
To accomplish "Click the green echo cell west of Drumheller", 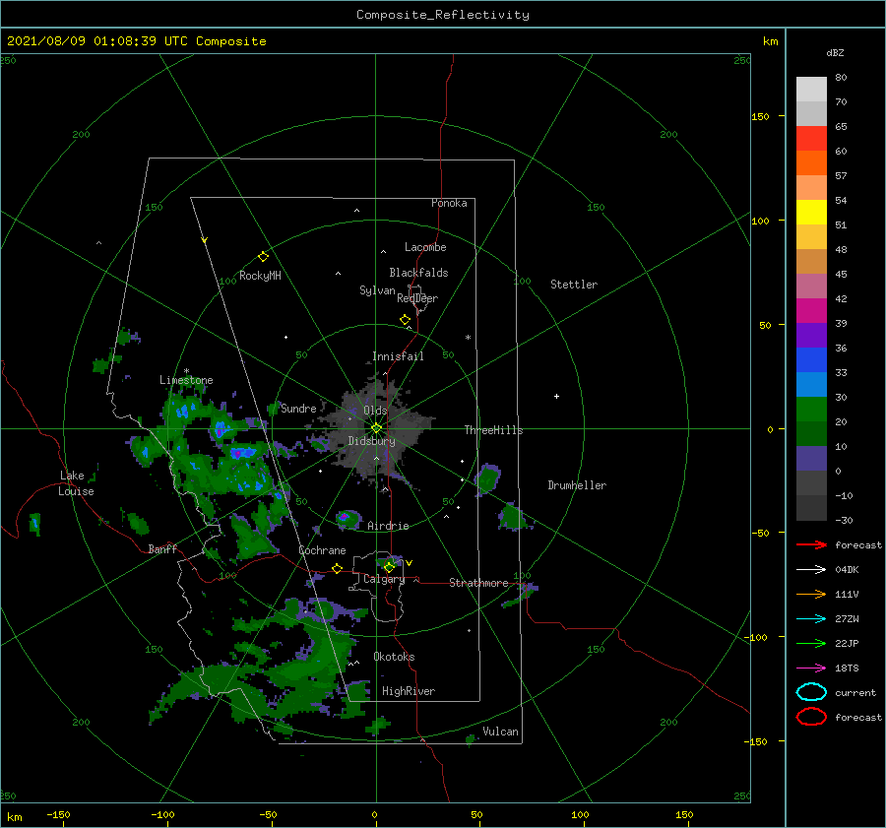I will pos(487,479).
